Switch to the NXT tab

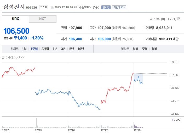[43, 19]
